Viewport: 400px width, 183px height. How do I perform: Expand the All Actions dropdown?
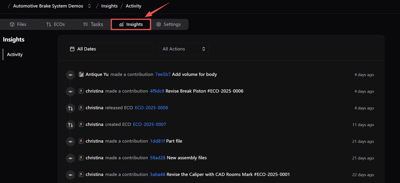[184, 49]
